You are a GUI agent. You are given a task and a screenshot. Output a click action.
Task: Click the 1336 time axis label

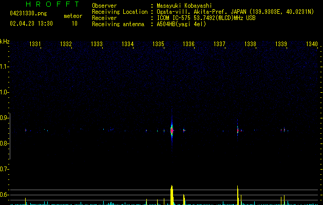(188, 44)
